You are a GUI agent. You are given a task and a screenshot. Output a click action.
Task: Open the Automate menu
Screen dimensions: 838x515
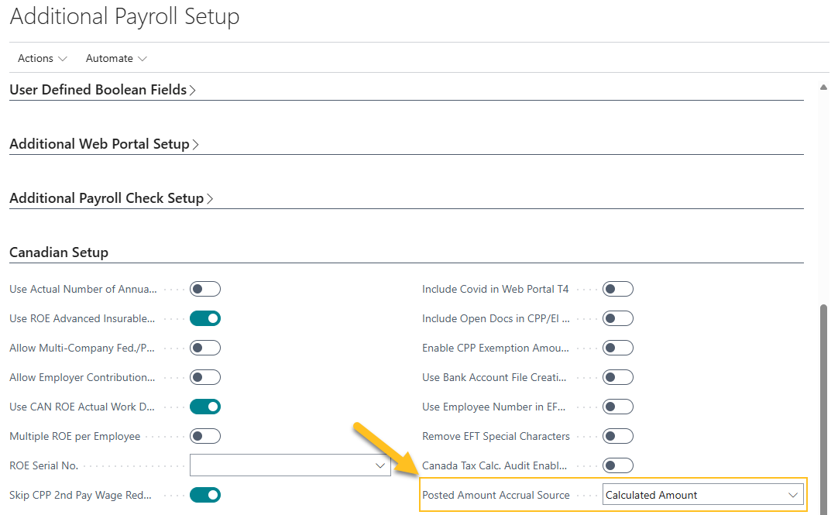(115, 58)
